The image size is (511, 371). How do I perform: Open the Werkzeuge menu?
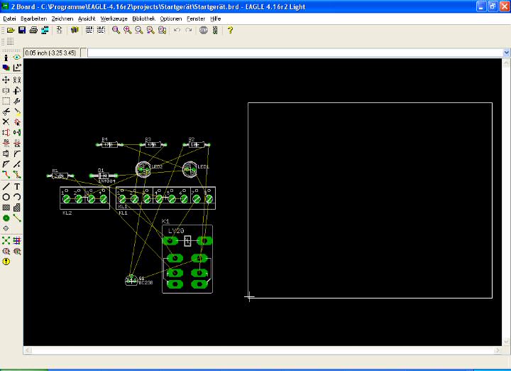[x=114, y=18]
